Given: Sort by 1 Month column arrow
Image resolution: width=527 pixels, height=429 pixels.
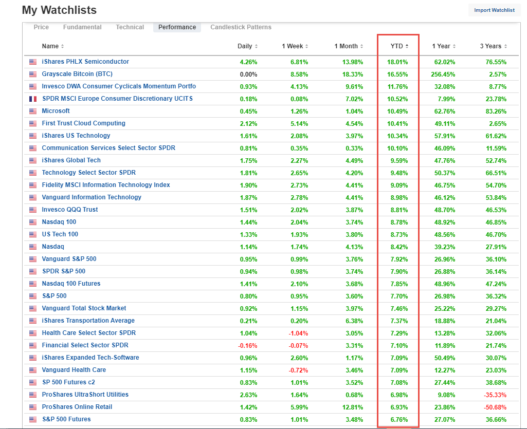Looking at the screenshot, I should [361, 46].
